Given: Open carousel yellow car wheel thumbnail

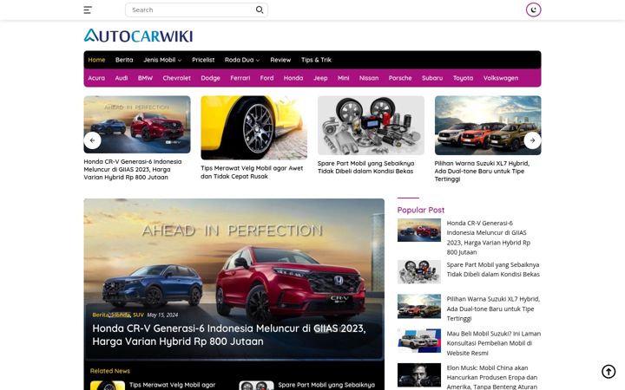Looking at the screenshot, I should [253, 127].
